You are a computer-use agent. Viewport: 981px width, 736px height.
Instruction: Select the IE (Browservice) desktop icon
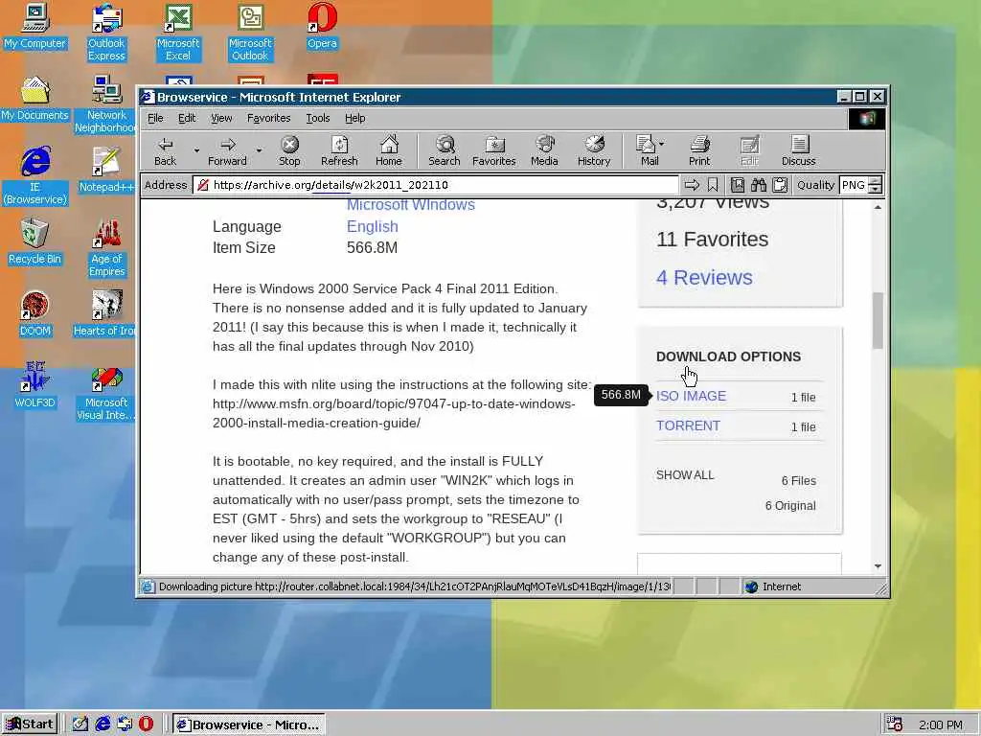pyautogui.click(x=35, y=176)
